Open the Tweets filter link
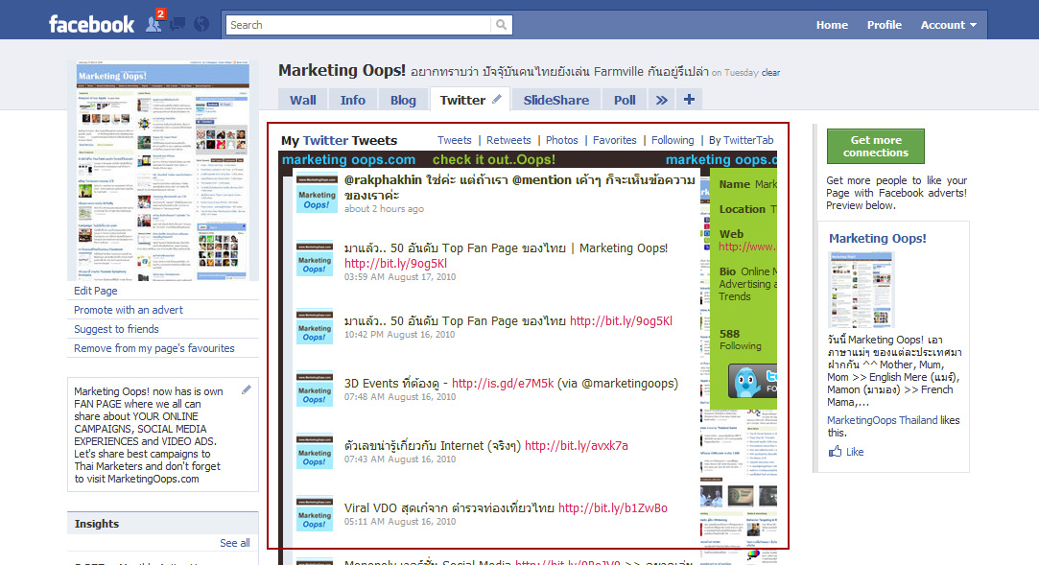The width and height of the screenshot is (1039, 565). 454,140
